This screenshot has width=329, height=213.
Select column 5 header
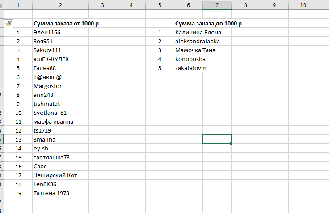[160, 5]
